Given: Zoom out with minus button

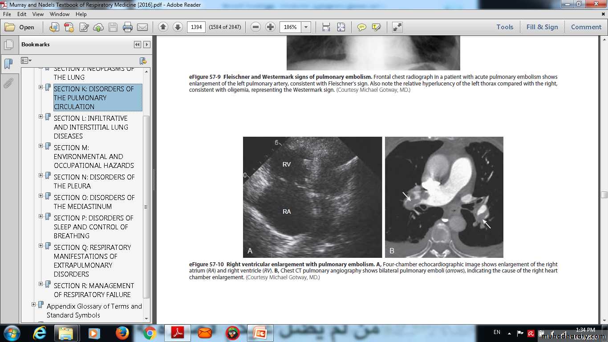Looking at the screenshot, I should tap(255, 27).
